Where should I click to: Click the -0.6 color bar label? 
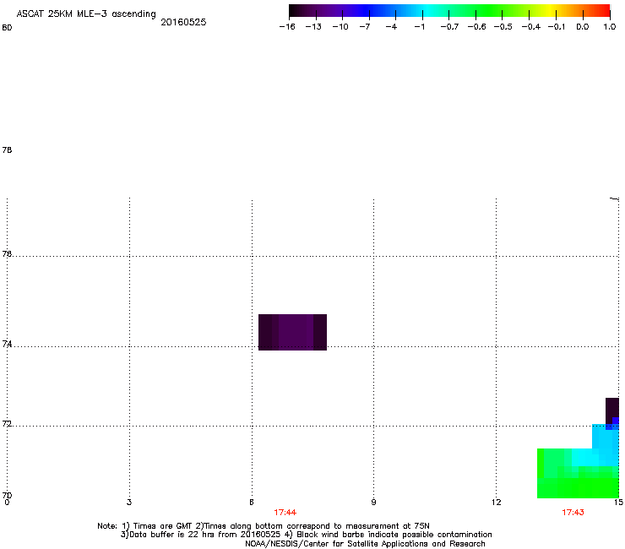[x=476, y=27]
